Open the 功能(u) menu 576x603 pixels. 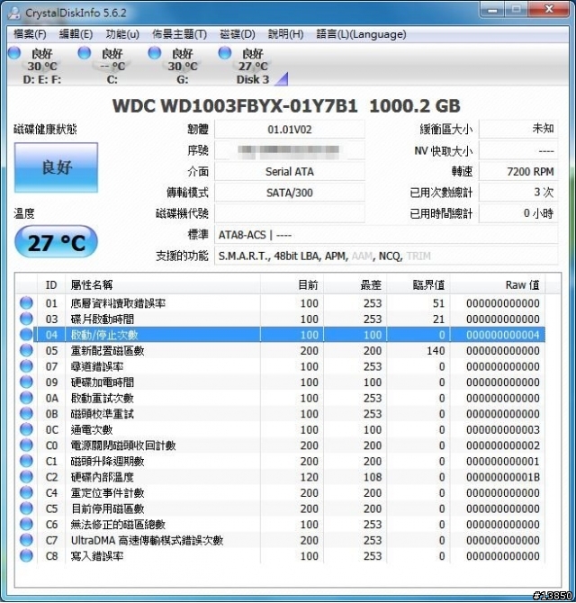pos(122,34)
